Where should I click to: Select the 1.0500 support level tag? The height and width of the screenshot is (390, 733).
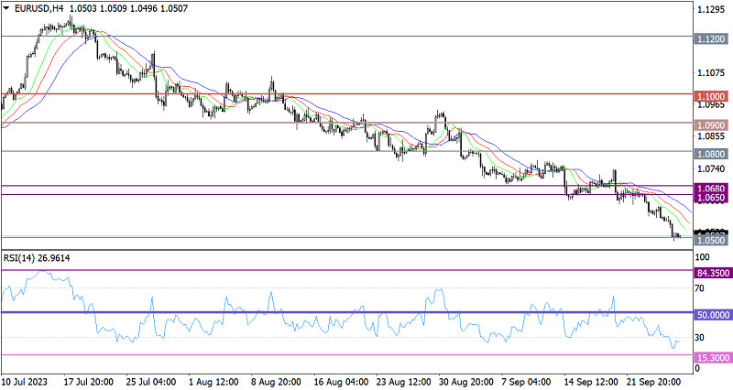pyautogui.click(x=711, y=240)
